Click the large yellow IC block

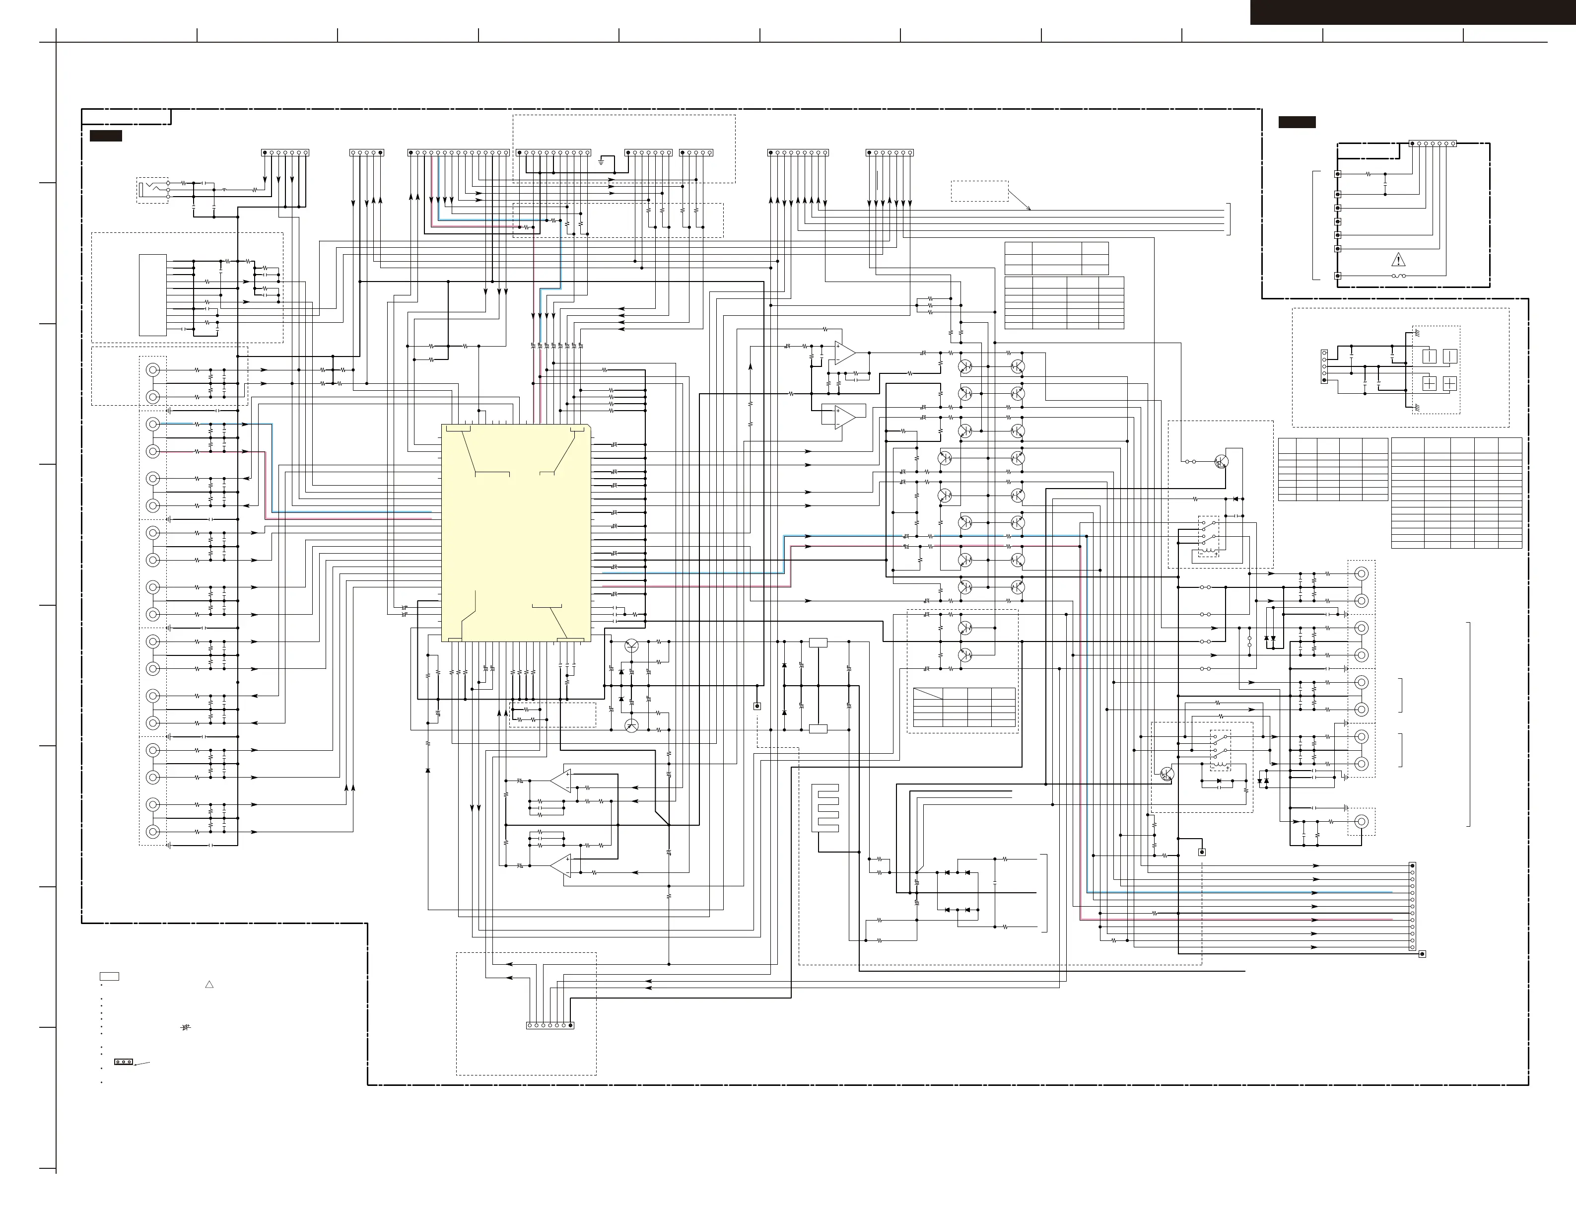[516, 533]
